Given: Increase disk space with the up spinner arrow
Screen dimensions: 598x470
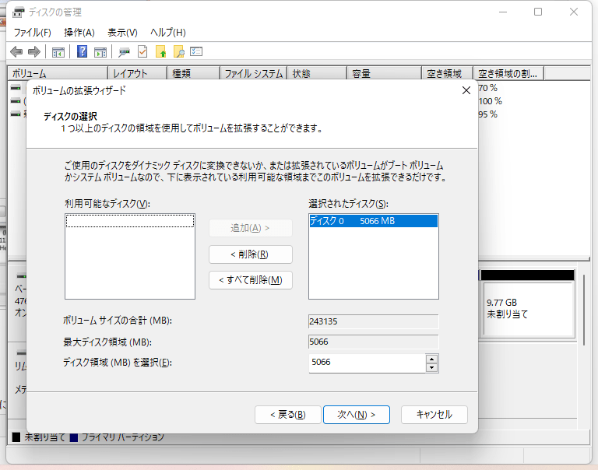Looking at the screenshot, I should point(431,359).
